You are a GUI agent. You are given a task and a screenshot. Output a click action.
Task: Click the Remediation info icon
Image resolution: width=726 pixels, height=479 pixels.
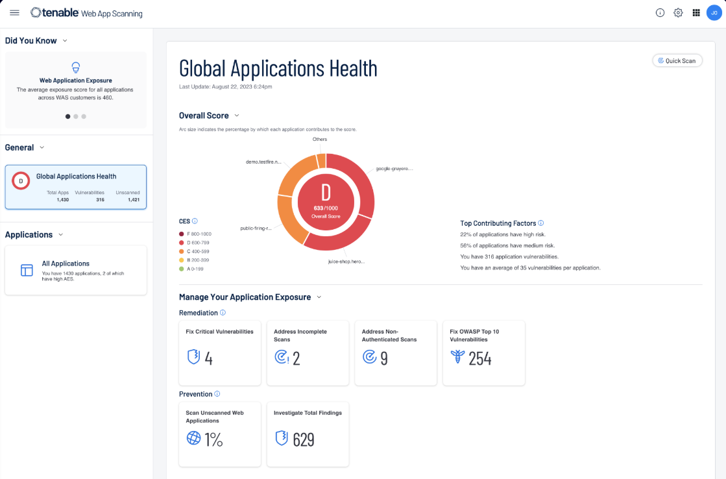[223, 313]
